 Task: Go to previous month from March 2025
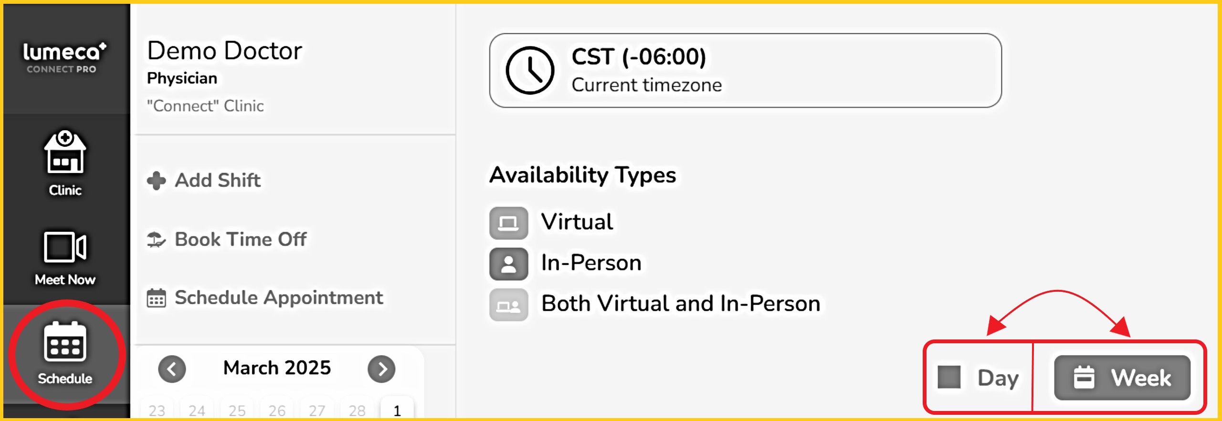[172, 369]
